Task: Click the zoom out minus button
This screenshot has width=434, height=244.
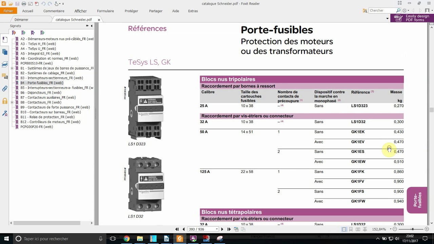Action: 395,229
